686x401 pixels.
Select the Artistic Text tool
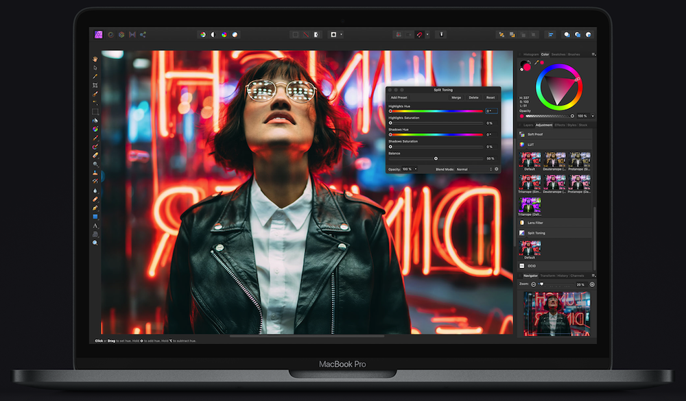point(95,226)
